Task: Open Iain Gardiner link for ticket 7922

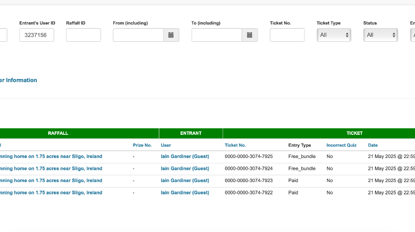Action: coord(185,193)
